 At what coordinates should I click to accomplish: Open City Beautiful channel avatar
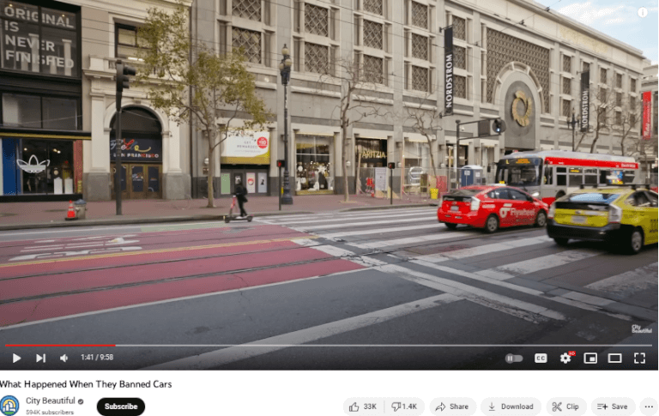[x=9, y=406]
